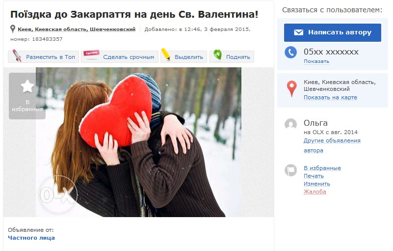Click the red Жалоба link
Viewport: 393px width, 251px height.
[315, 192]
